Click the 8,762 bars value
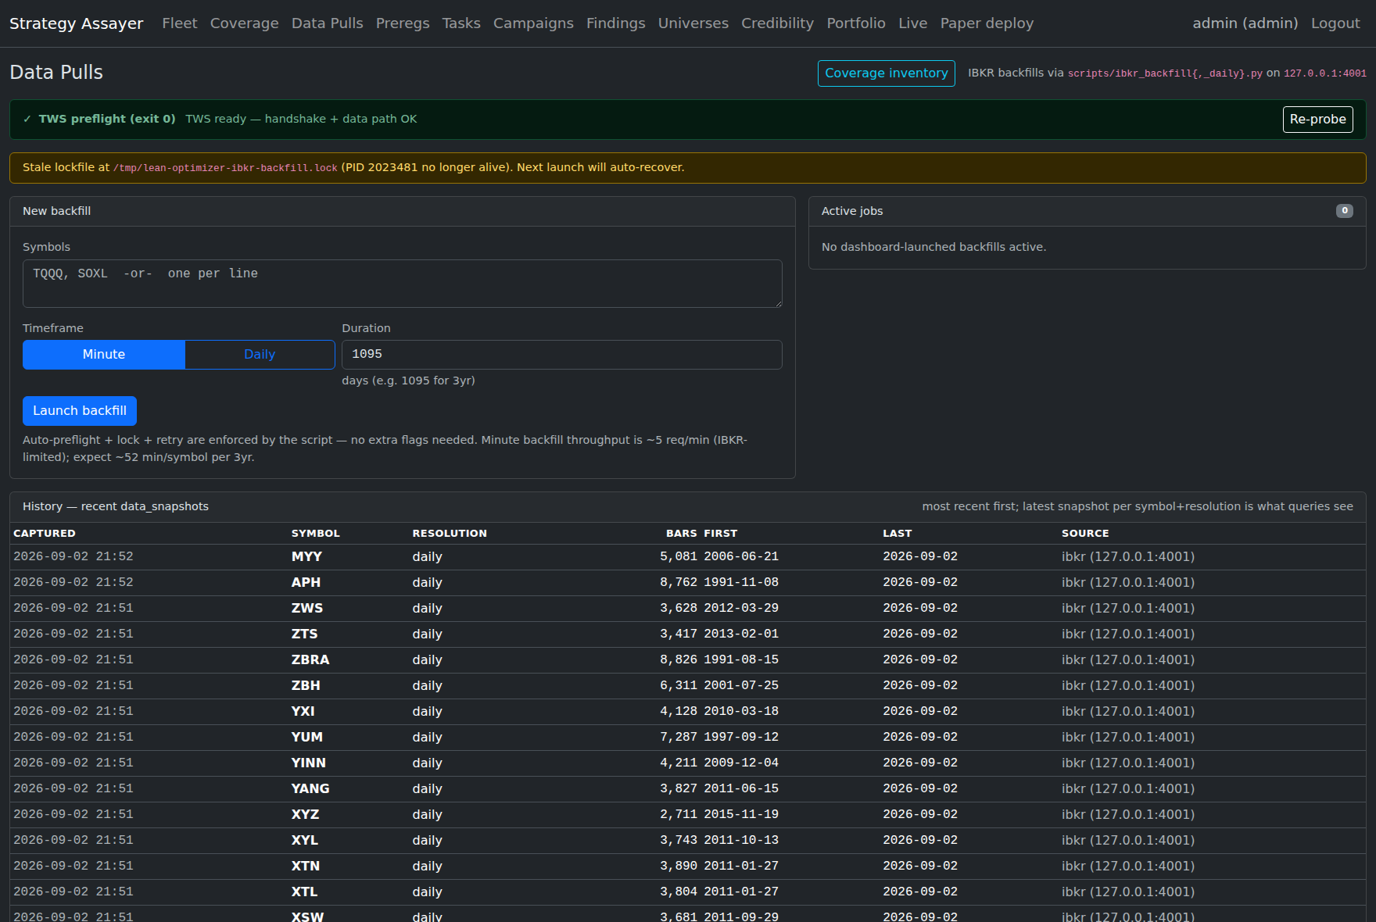Screen dimensions: 1376x922 coord(679,583)
